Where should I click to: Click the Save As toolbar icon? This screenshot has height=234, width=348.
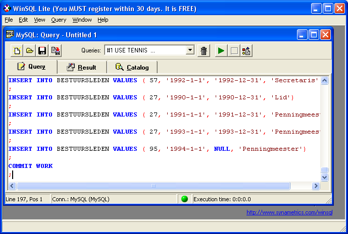pos(55,51)
